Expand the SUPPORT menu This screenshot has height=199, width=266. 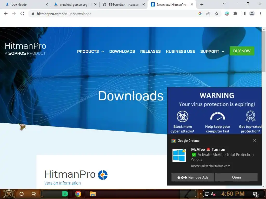(x=212, y=52)
